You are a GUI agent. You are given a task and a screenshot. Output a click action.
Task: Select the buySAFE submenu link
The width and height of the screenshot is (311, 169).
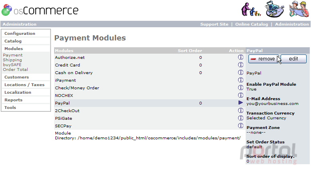12,64
